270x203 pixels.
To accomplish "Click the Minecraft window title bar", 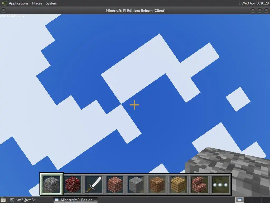I will click(135, 11).
